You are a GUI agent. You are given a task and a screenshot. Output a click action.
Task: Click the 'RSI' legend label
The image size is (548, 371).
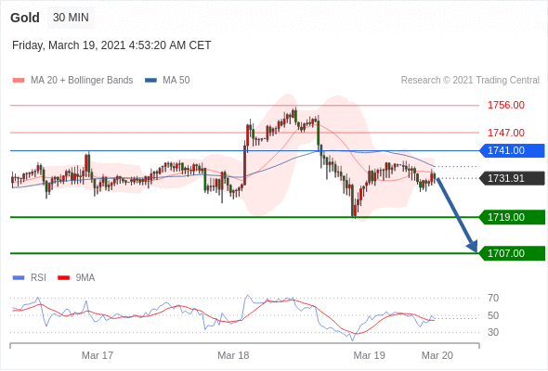point(38,278)
